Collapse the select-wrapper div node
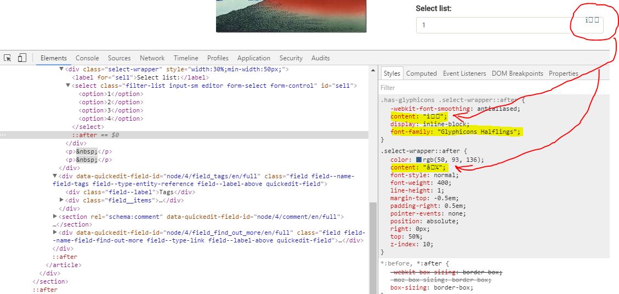Screen dimensions: 619x294 point(61,69)
